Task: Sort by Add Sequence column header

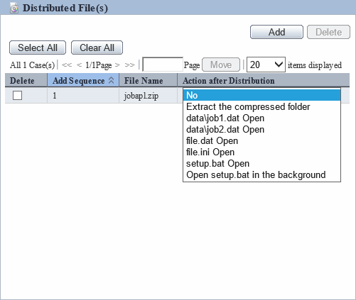Action: [83, 80]
